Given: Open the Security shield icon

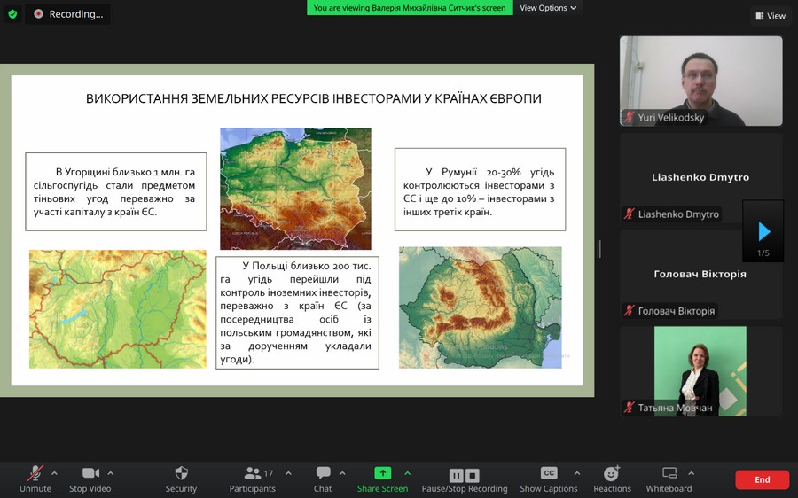Looking at the screenshot, I should [x=181, y=474].
